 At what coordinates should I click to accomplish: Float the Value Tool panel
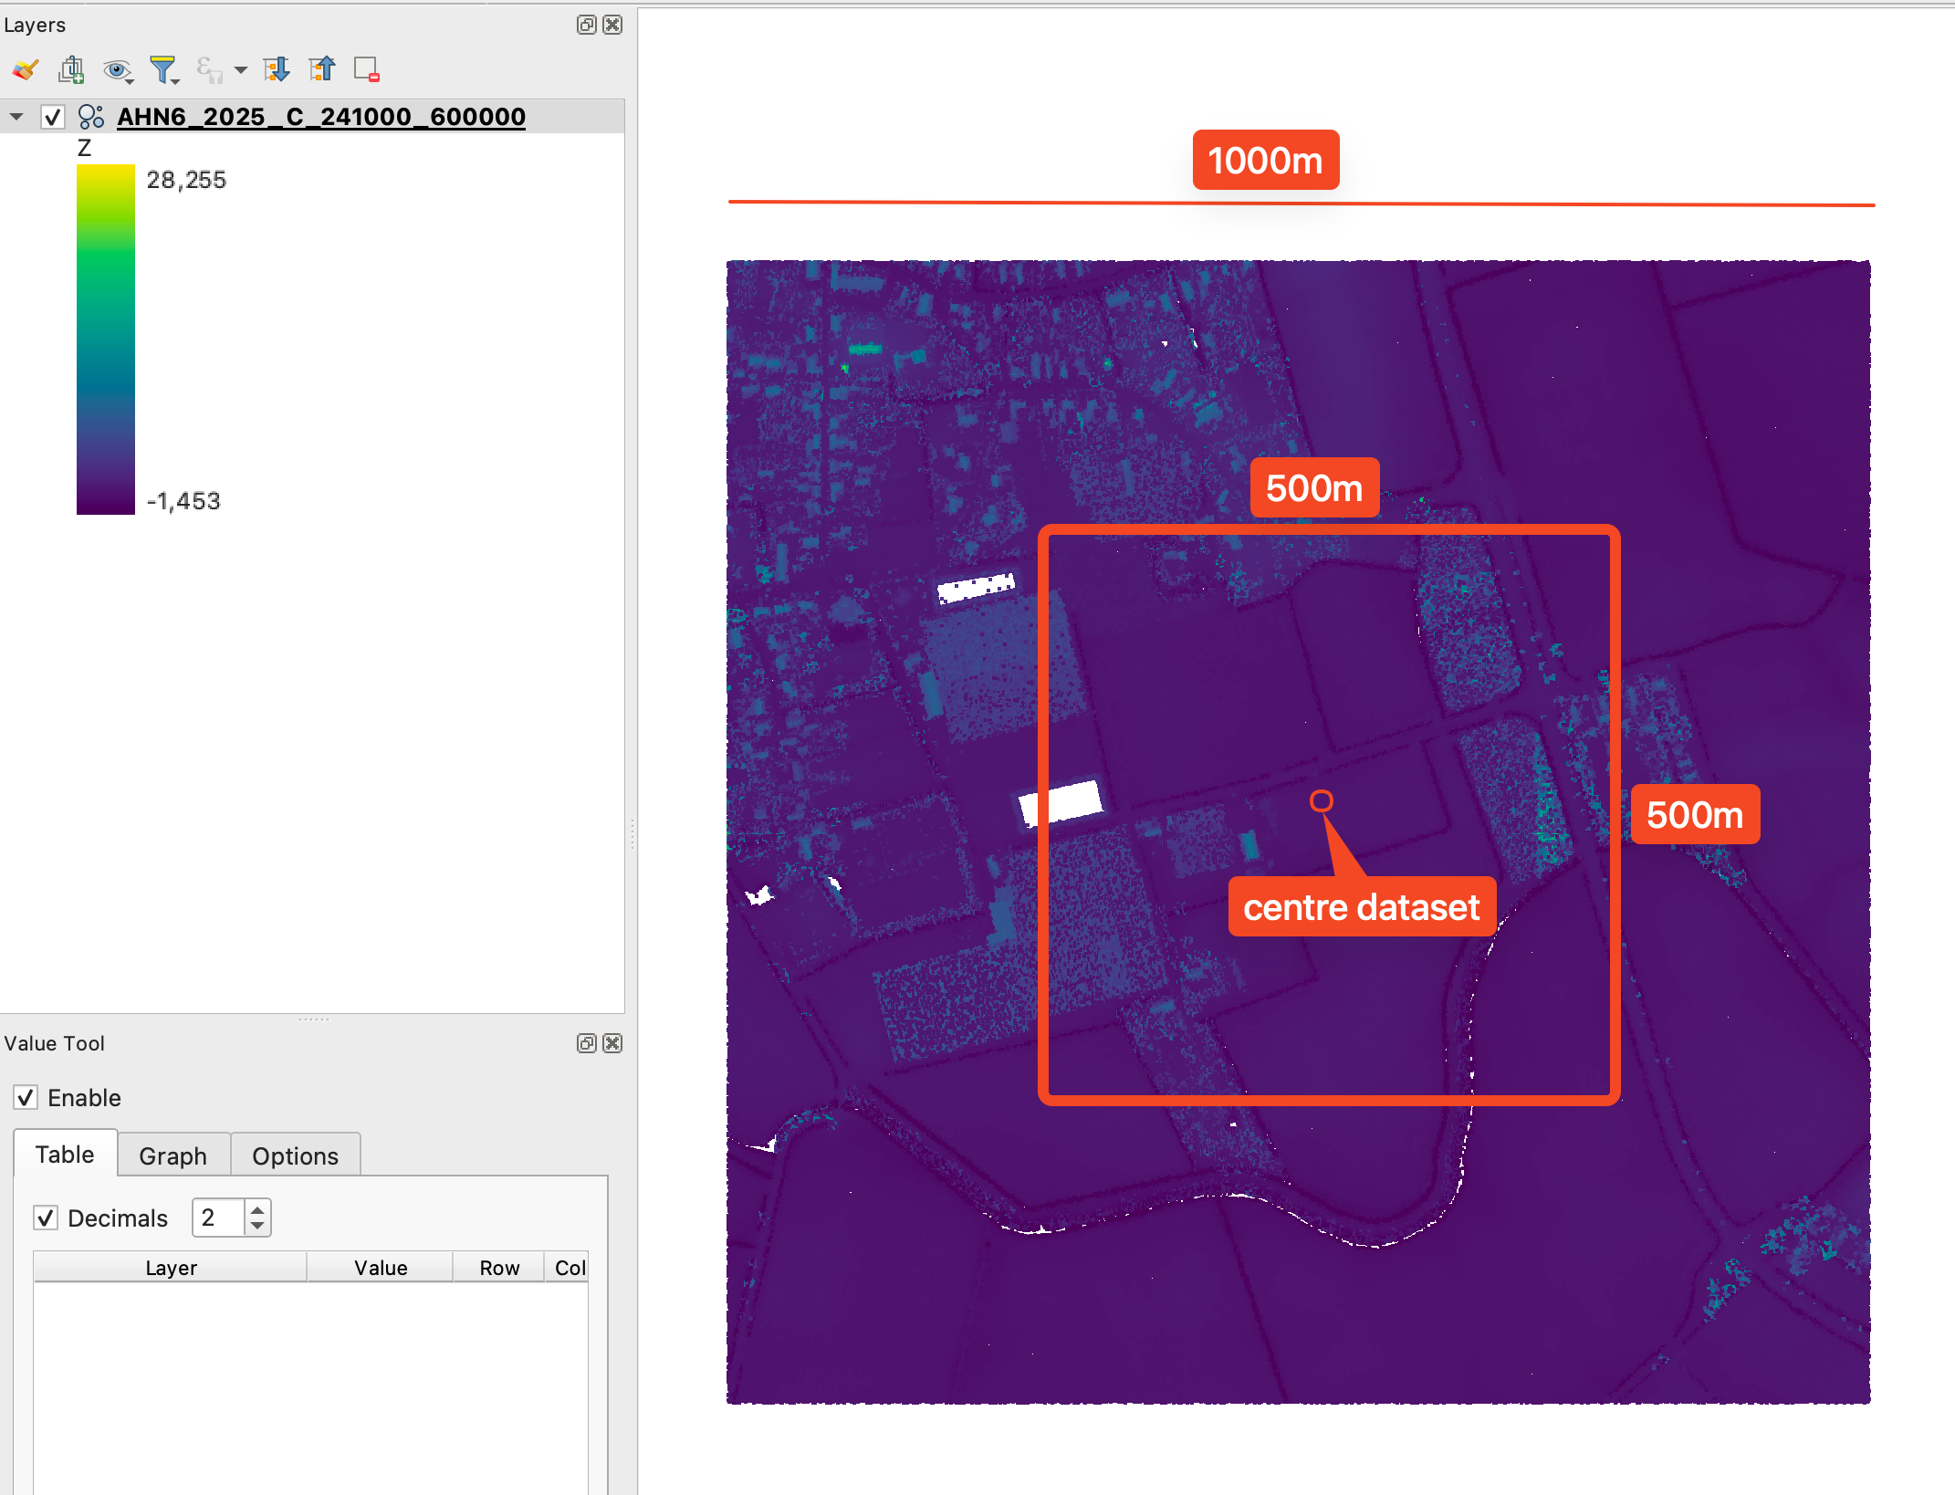(x=587, y=1043)
